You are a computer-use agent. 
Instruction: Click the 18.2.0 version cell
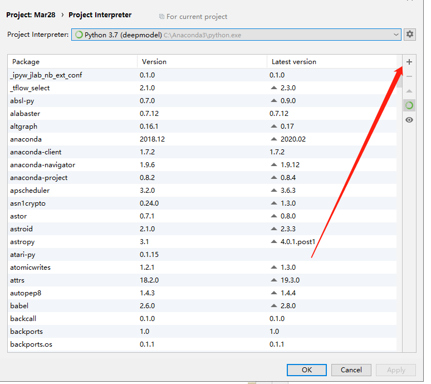(x=149, y=280)
